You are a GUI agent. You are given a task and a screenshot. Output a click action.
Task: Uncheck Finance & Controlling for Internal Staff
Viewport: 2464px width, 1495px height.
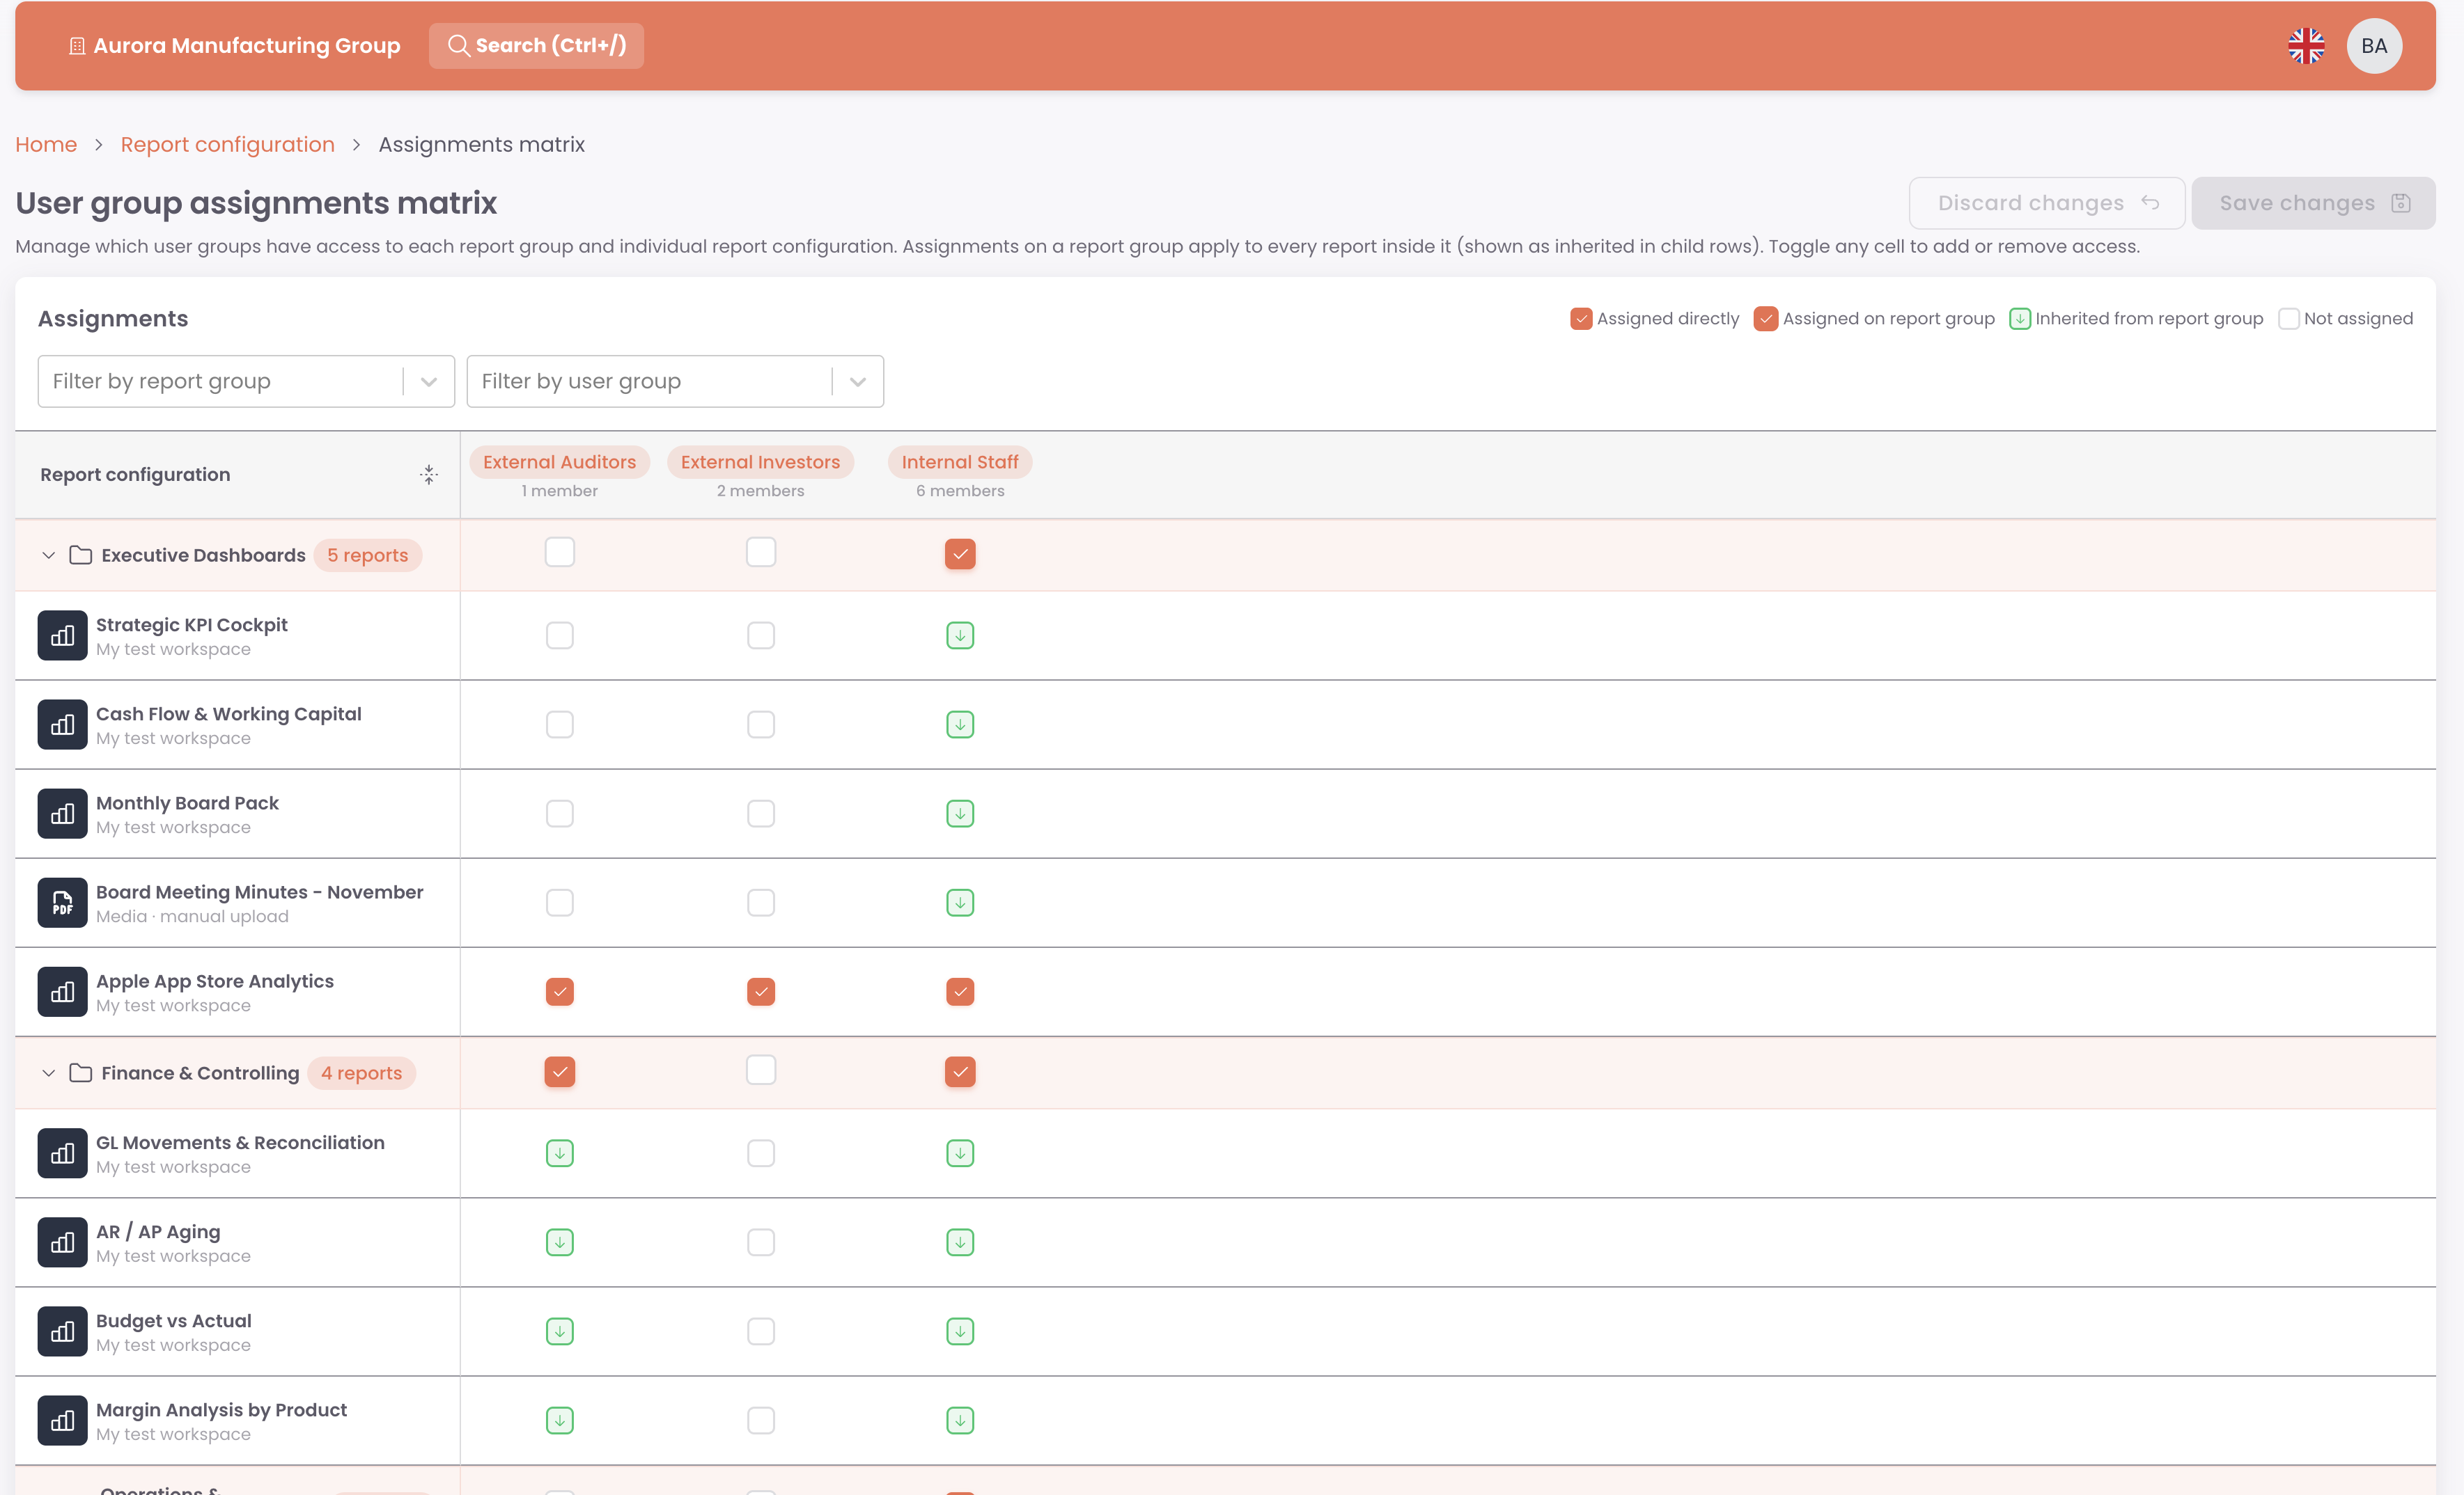pos(960,1071)
